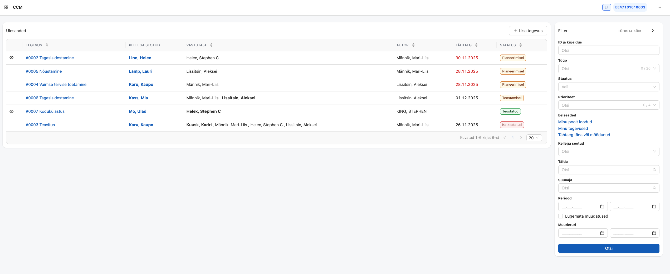The height and width of the screenshot is (274, 670).
Task: Switch language via the ET selector
Action: [607, 7]
